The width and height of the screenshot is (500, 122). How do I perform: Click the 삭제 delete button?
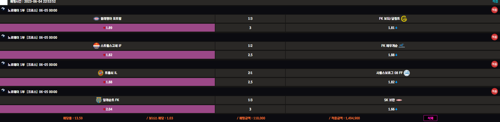click(x=430, y=118)
